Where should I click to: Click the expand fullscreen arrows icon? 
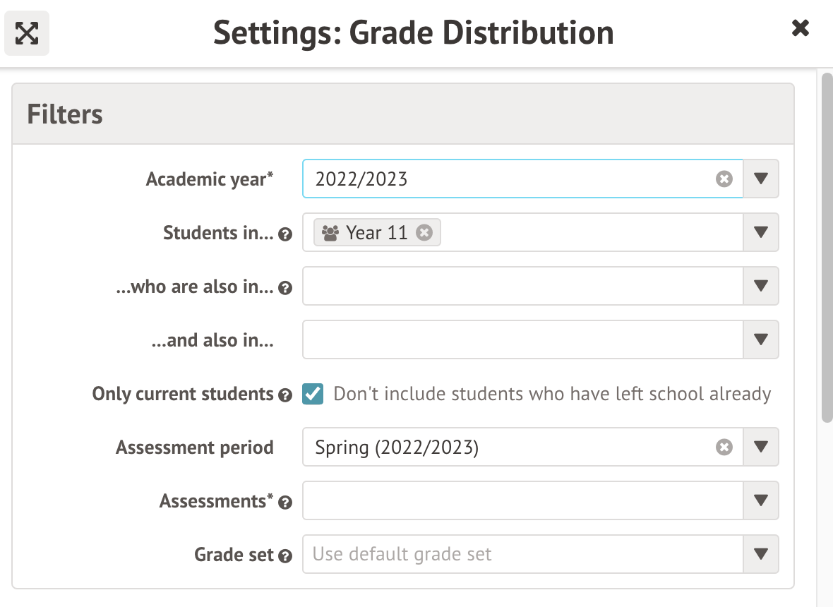(27, 33)
